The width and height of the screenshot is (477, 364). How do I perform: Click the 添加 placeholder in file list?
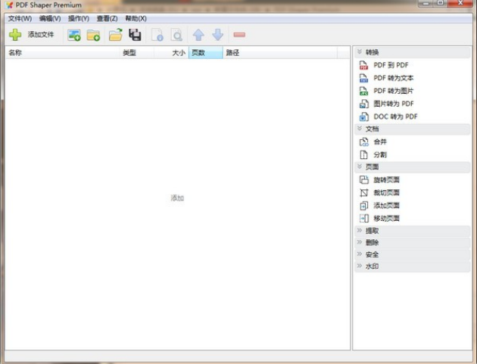(177, 198)
